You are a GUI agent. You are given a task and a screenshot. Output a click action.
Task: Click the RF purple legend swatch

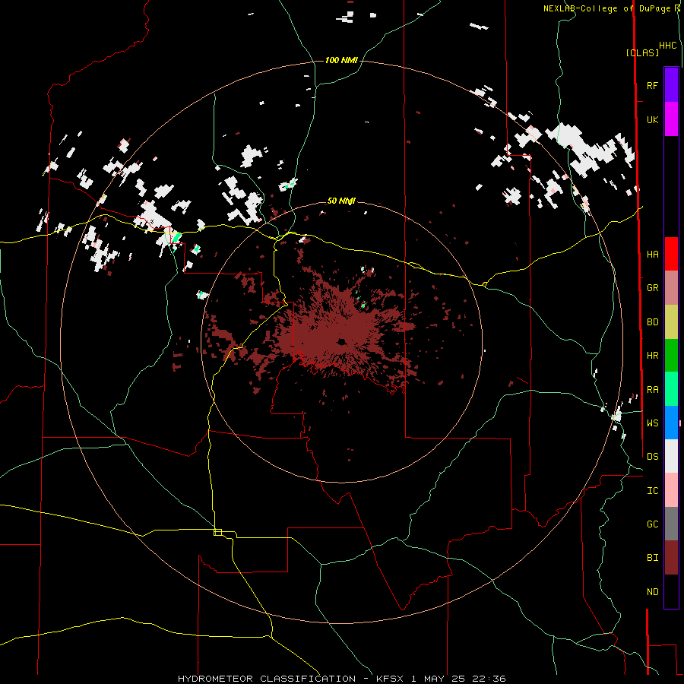pyautogui.click(x=671, y=85)
